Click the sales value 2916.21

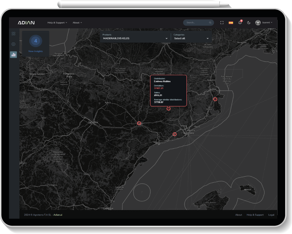(x=158, y=95)
